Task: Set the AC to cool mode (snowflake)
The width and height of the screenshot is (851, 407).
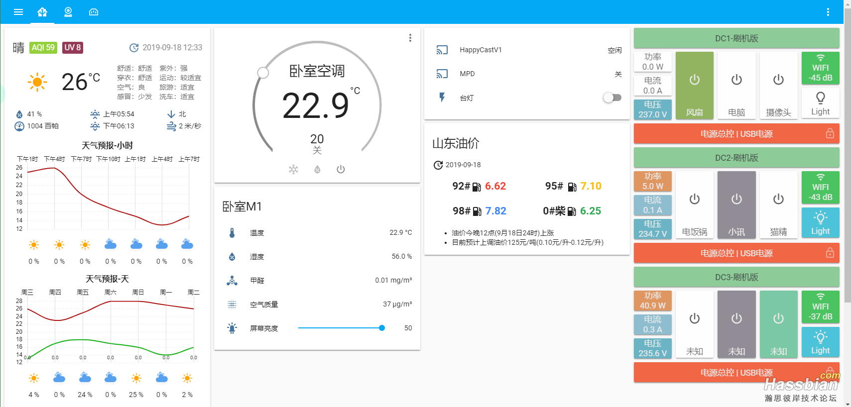Action: point(293,169)
